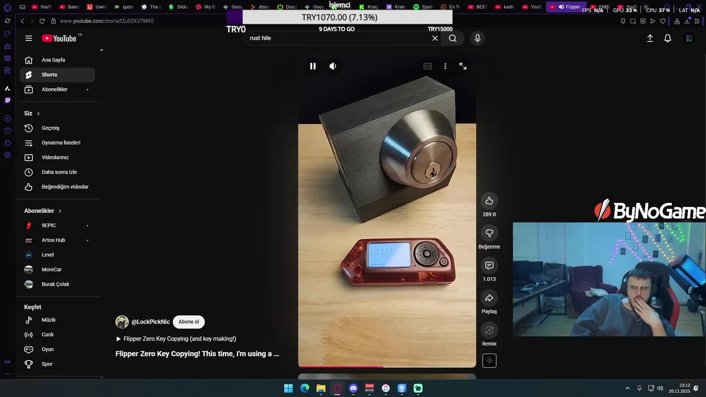Open 9EPIC channel subscription
This screenshot has width=706, height=397.
point(57,226)
